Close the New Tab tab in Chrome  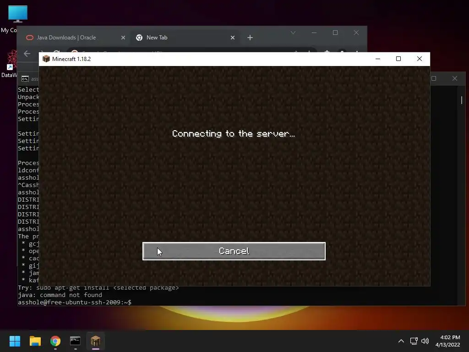coord(233,38)
